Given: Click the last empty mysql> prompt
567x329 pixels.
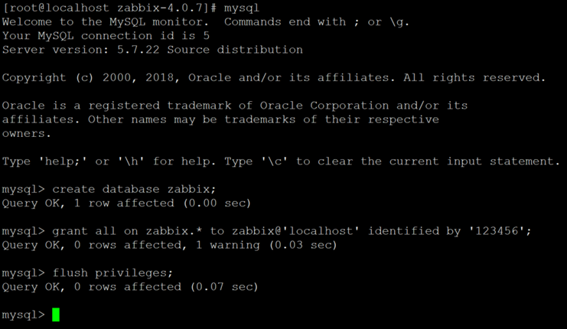Looking at the screenshot, I should click(x=24, y=315).
